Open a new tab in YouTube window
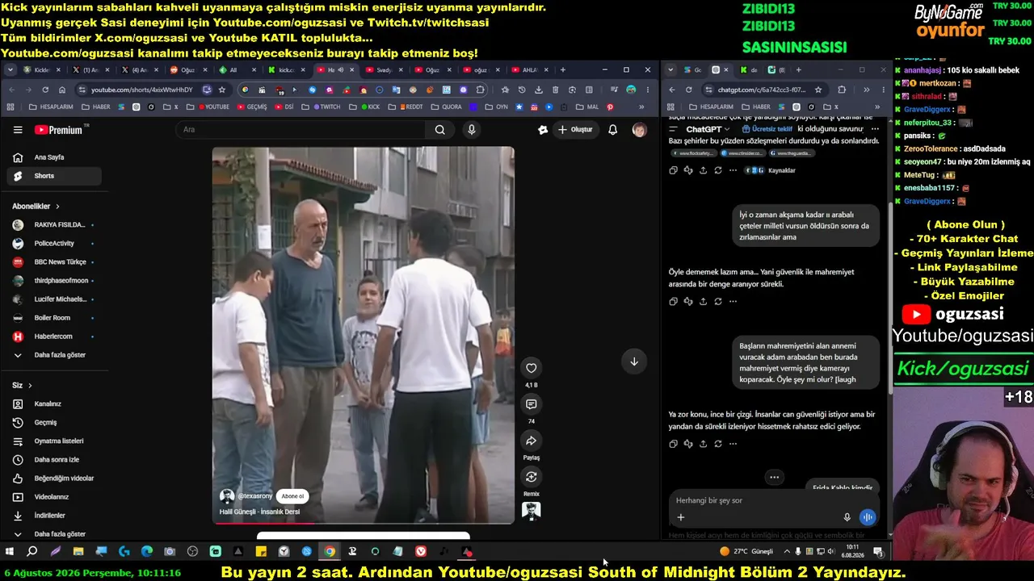1034x581 pixels. point(562,70)
